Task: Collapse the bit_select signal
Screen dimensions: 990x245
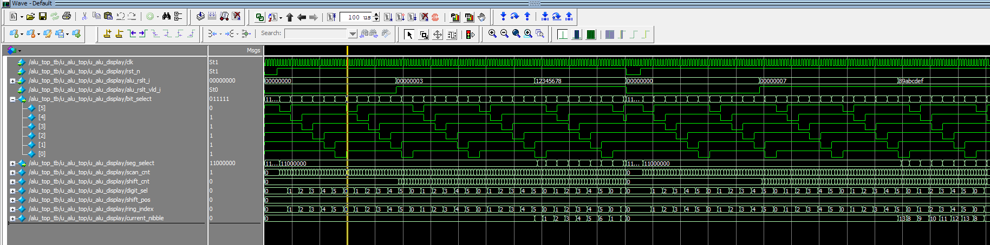Action: 12,99
